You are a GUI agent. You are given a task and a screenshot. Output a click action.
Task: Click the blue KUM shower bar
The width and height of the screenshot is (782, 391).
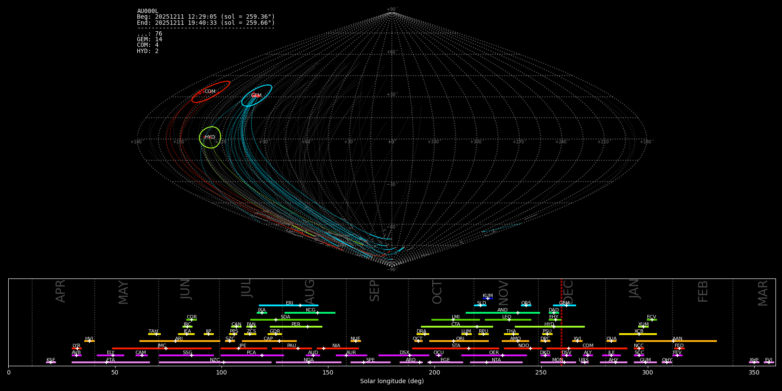pos(488,298)
